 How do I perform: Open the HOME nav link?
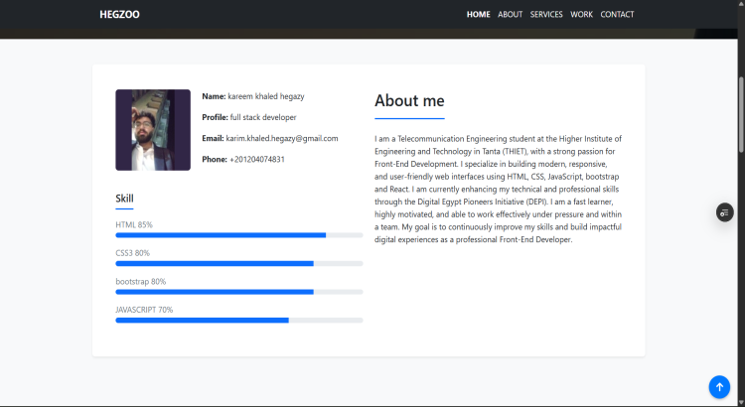pos(478,14)
